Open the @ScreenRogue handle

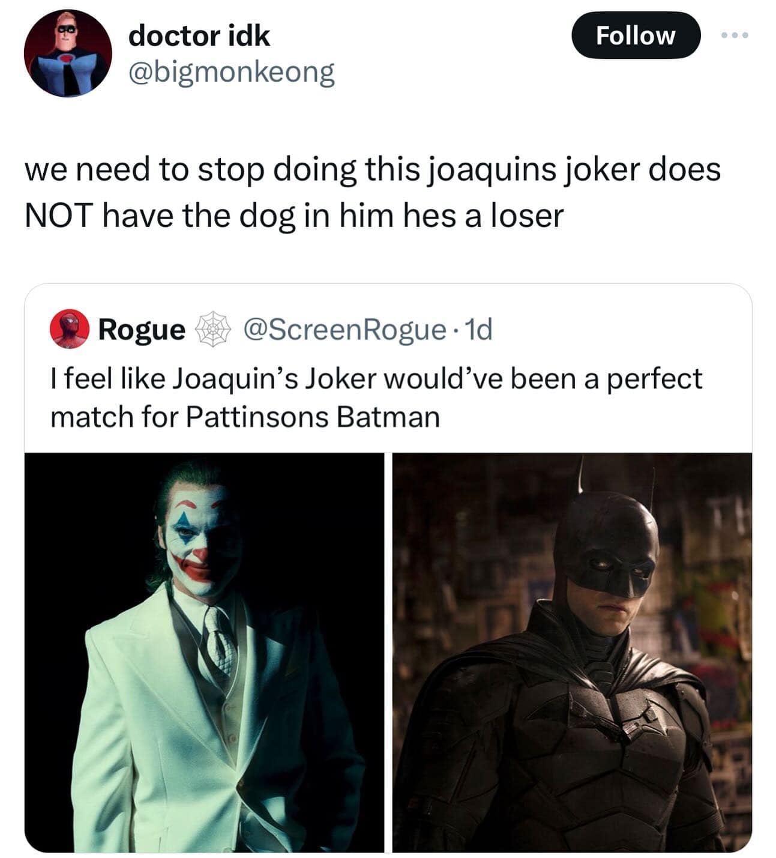(x=345, y=329)
